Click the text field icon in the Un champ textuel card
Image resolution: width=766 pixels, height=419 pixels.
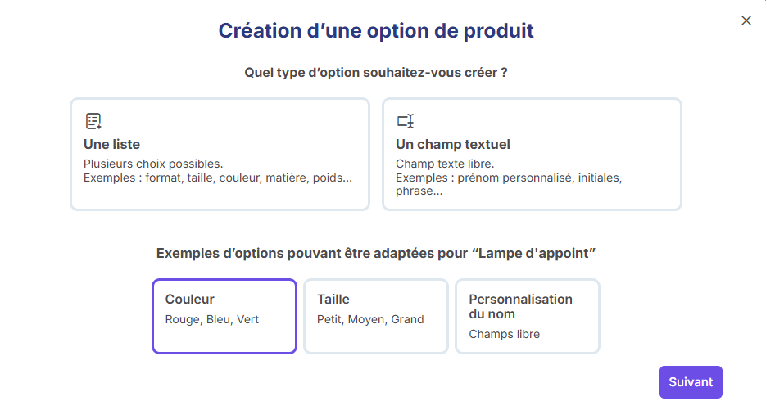click(x=406, y=122)
